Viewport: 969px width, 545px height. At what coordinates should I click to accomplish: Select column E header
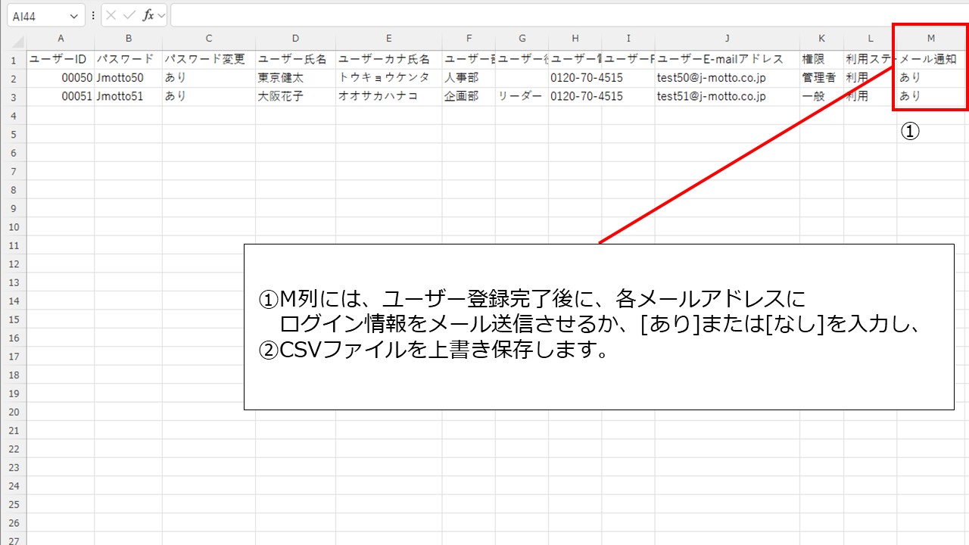click(x=389, y=39)
